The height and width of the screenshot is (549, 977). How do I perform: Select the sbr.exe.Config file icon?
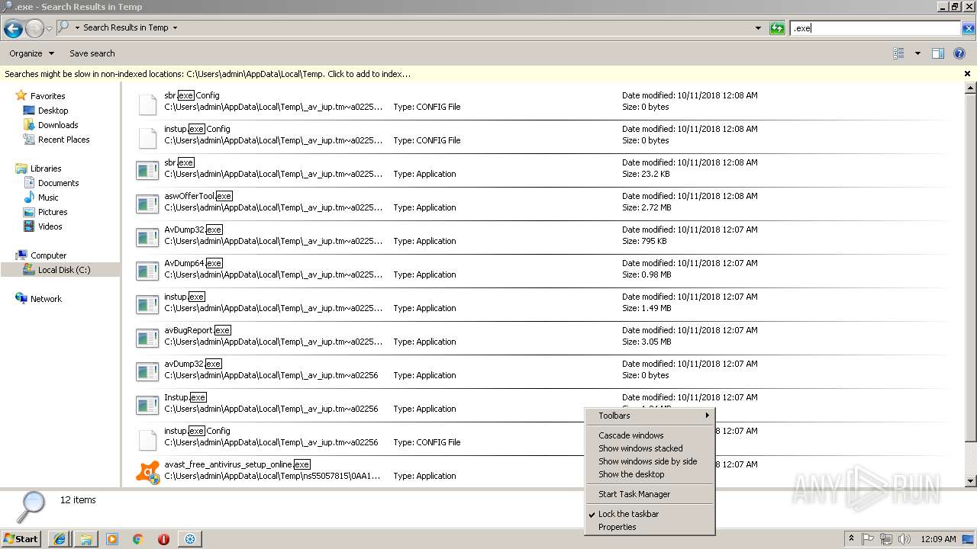[x=147, y=104]
